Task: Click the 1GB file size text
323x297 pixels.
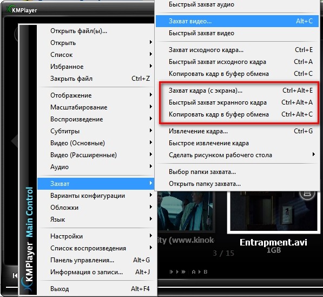Action: tap(274, 250)
